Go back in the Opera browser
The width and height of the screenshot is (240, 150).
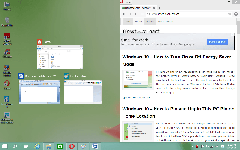[124, 14]
